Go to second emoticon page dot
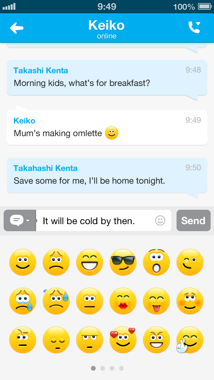The width and height of the screenshot is (214, 380). (103, 368)
